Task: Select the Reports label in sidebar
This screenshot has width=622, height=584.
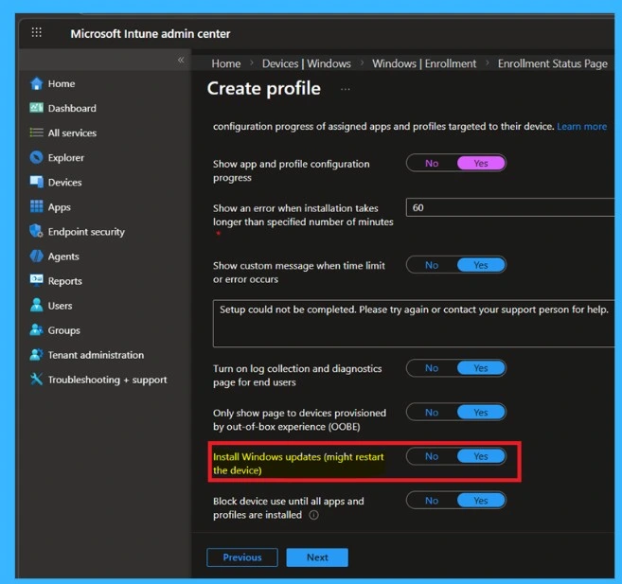Action: point(65,281)
